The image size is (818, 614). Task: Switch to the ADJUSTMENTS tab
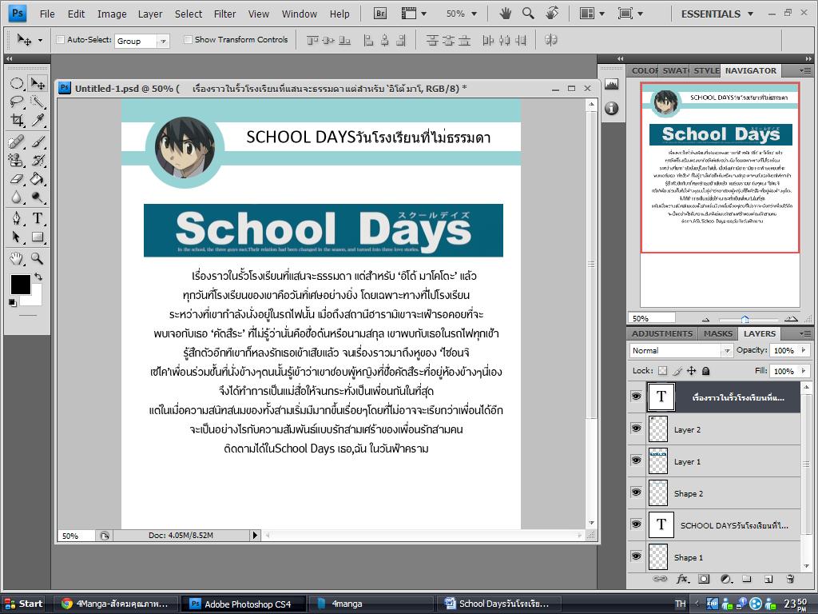tap(662, 333)
